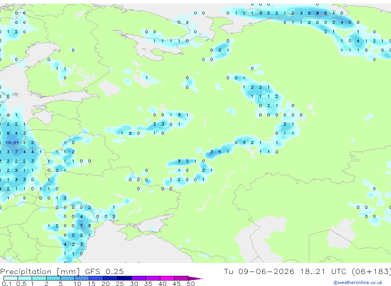Select the 30–35 mm violet legend swatch
The height and width of the screenshot is (286, 391).
138,278
